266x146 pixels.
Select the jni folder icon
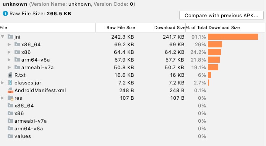coord(10,37)
